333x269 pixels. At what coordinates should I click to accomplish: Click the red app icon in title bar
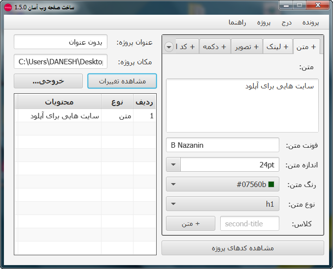(x=8, y=8)
